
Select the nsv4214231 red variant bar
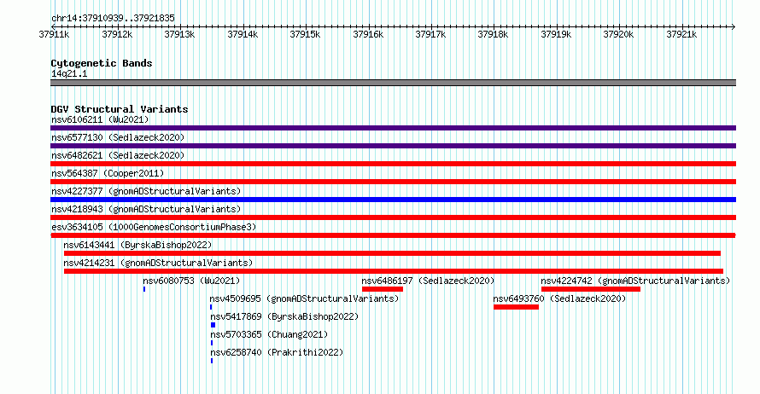(x=394, y=271)
